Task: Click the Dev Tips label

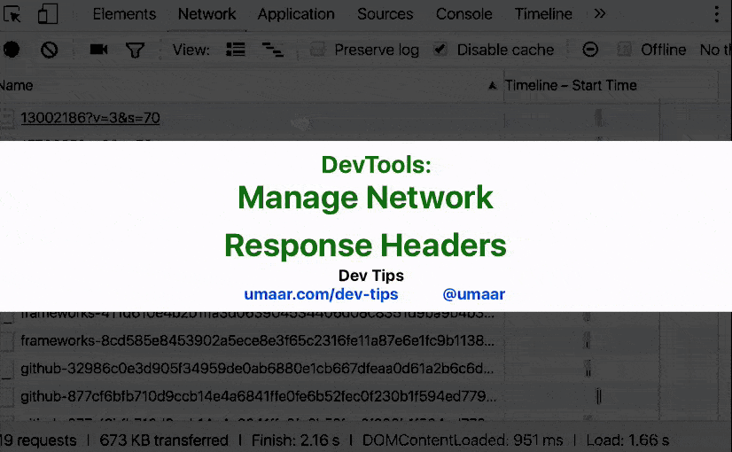Action: pos(371,276)
